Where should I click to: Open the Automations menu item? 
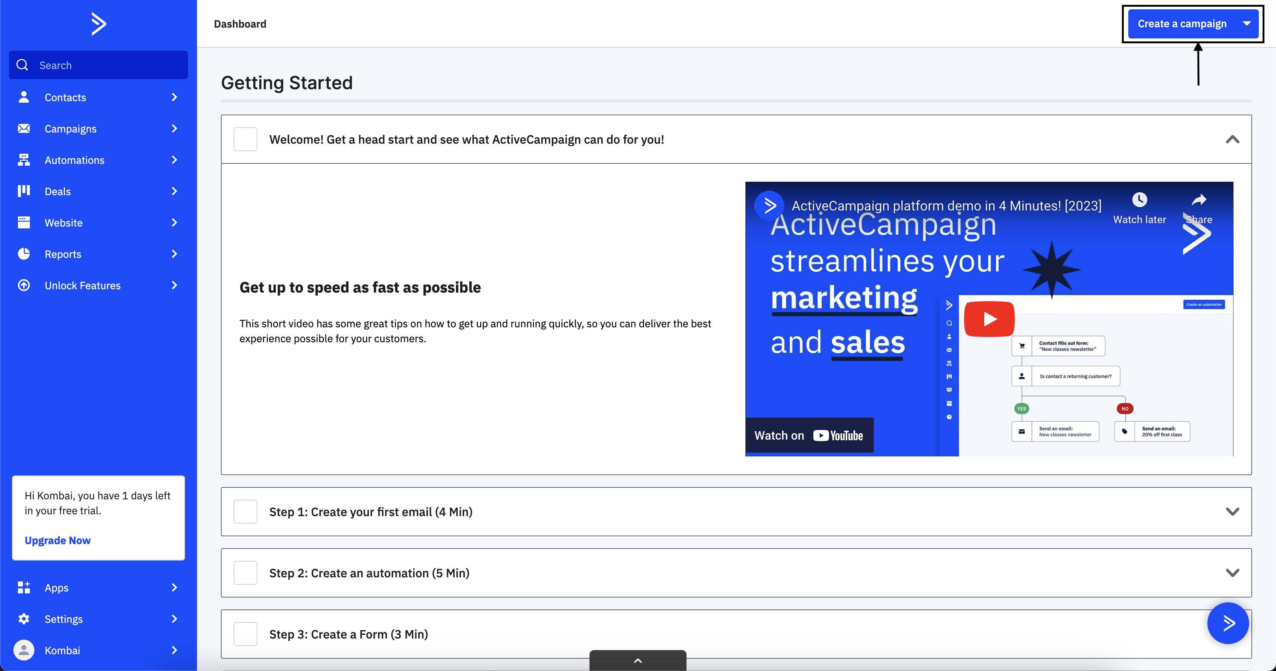pos(98,160)
